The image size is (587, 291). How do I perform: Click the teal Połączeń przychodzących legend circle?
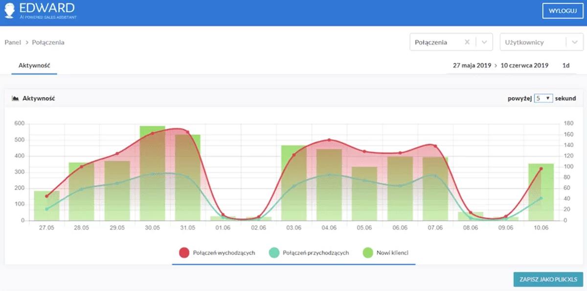pyautogui.click(x=274, y=252)
